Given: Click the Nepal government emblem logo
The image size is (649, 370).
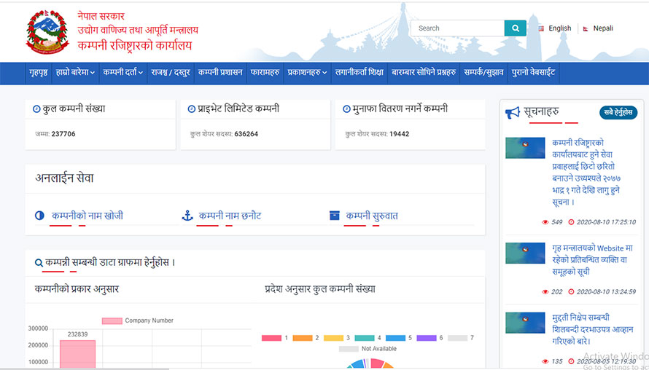Looking at the screenshot, I should (47, 33).
